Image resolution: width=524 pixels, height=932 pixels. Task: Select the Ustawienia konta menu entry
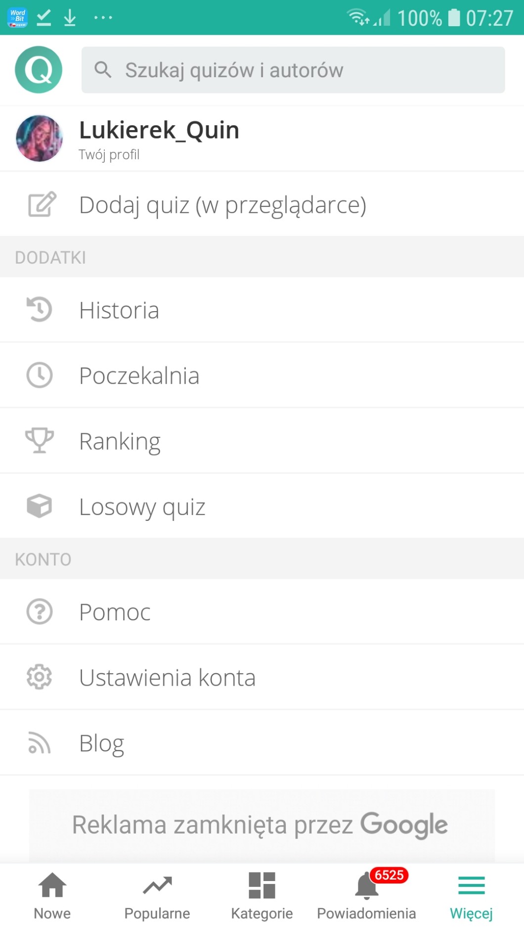(167, 678)
